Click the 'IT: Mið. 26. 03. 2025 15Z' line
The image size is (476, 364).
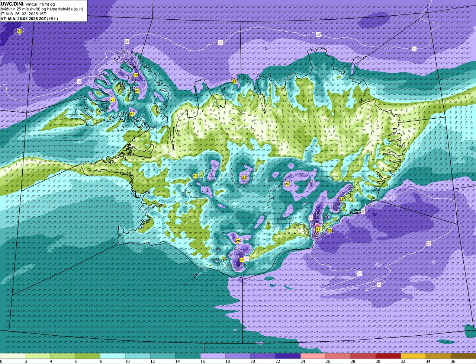coord(23,14)
